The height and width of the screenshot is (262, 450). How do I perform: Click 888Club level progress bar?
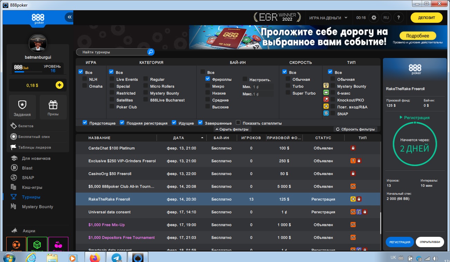coord(28,72)
